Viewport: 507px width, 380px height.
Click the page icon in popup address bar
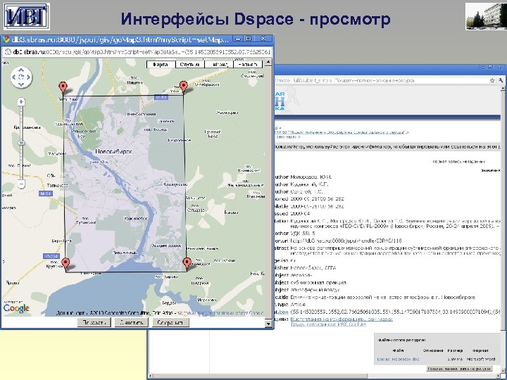click(x=8, y=51)
